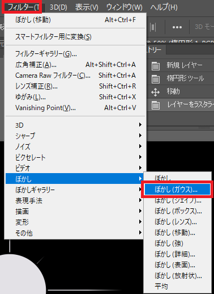
Task: Choose plain ぼかし at top of submenu
Action: (x=177, y=178)
